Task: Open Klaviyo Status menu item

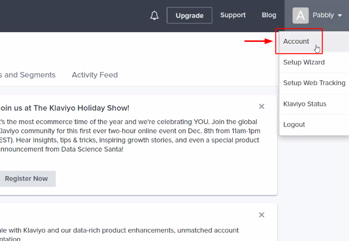Action: pos(314,104)
